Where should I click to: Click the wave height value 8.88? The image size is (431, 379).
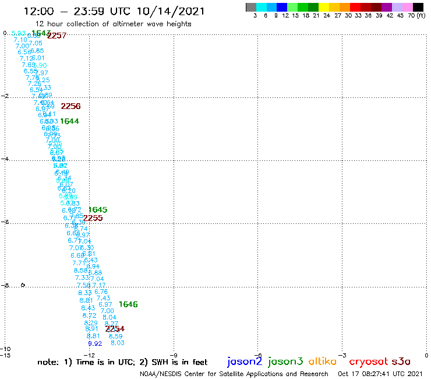[x=95, y=272]
